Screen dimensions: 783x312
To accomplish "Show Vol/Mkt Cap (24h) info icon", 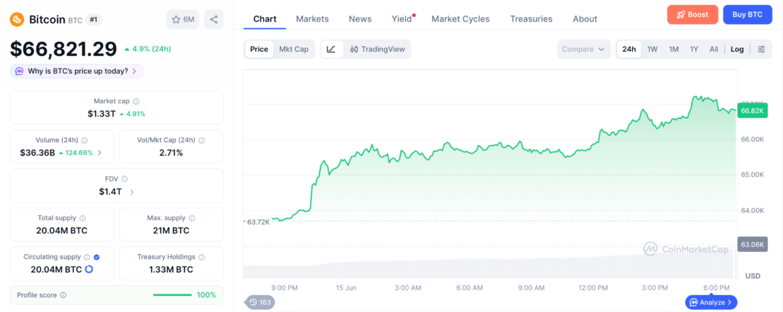I will click(x=202, y=140).
